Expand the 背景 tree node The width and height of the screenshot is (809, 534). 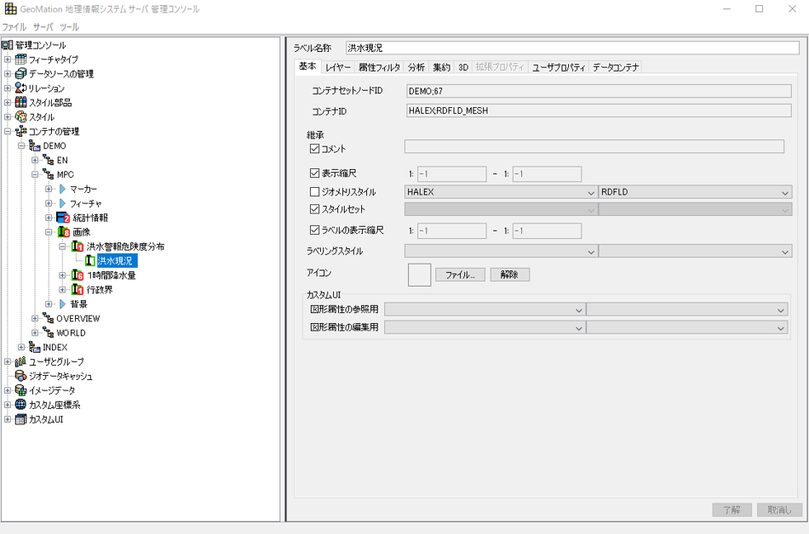click(49, 304)
